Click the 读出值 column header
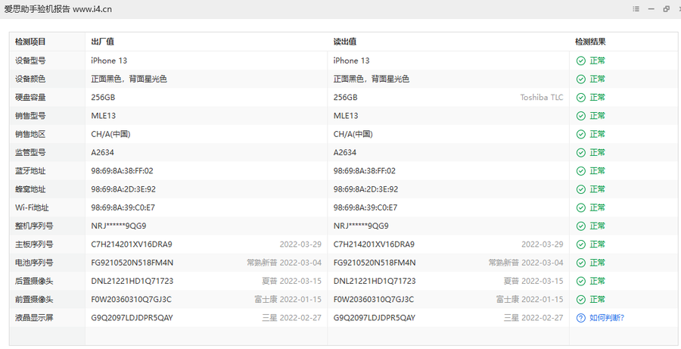The image size is (681, 349). (x=344, y=42)
